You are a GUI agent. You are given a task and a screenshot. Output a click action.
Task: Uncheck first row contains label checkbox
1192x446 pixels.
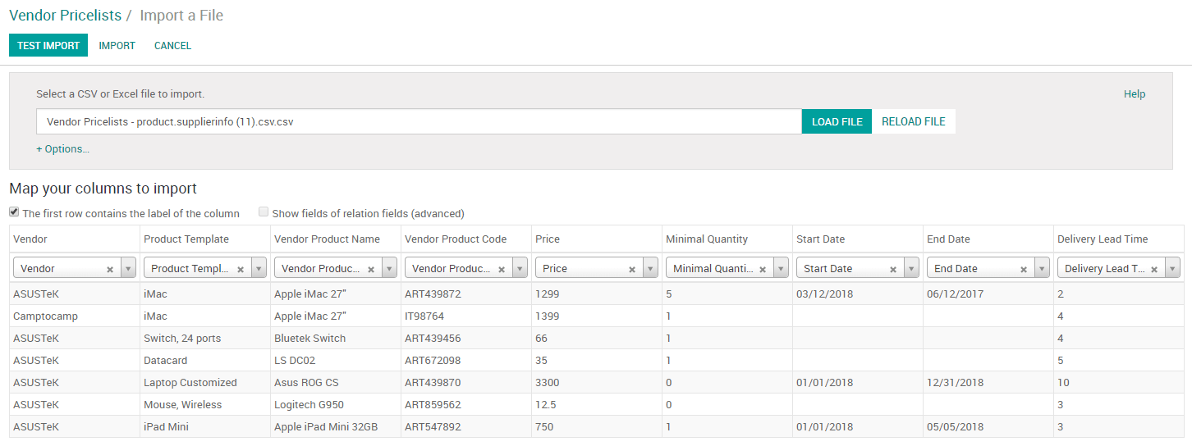(14, 212)
